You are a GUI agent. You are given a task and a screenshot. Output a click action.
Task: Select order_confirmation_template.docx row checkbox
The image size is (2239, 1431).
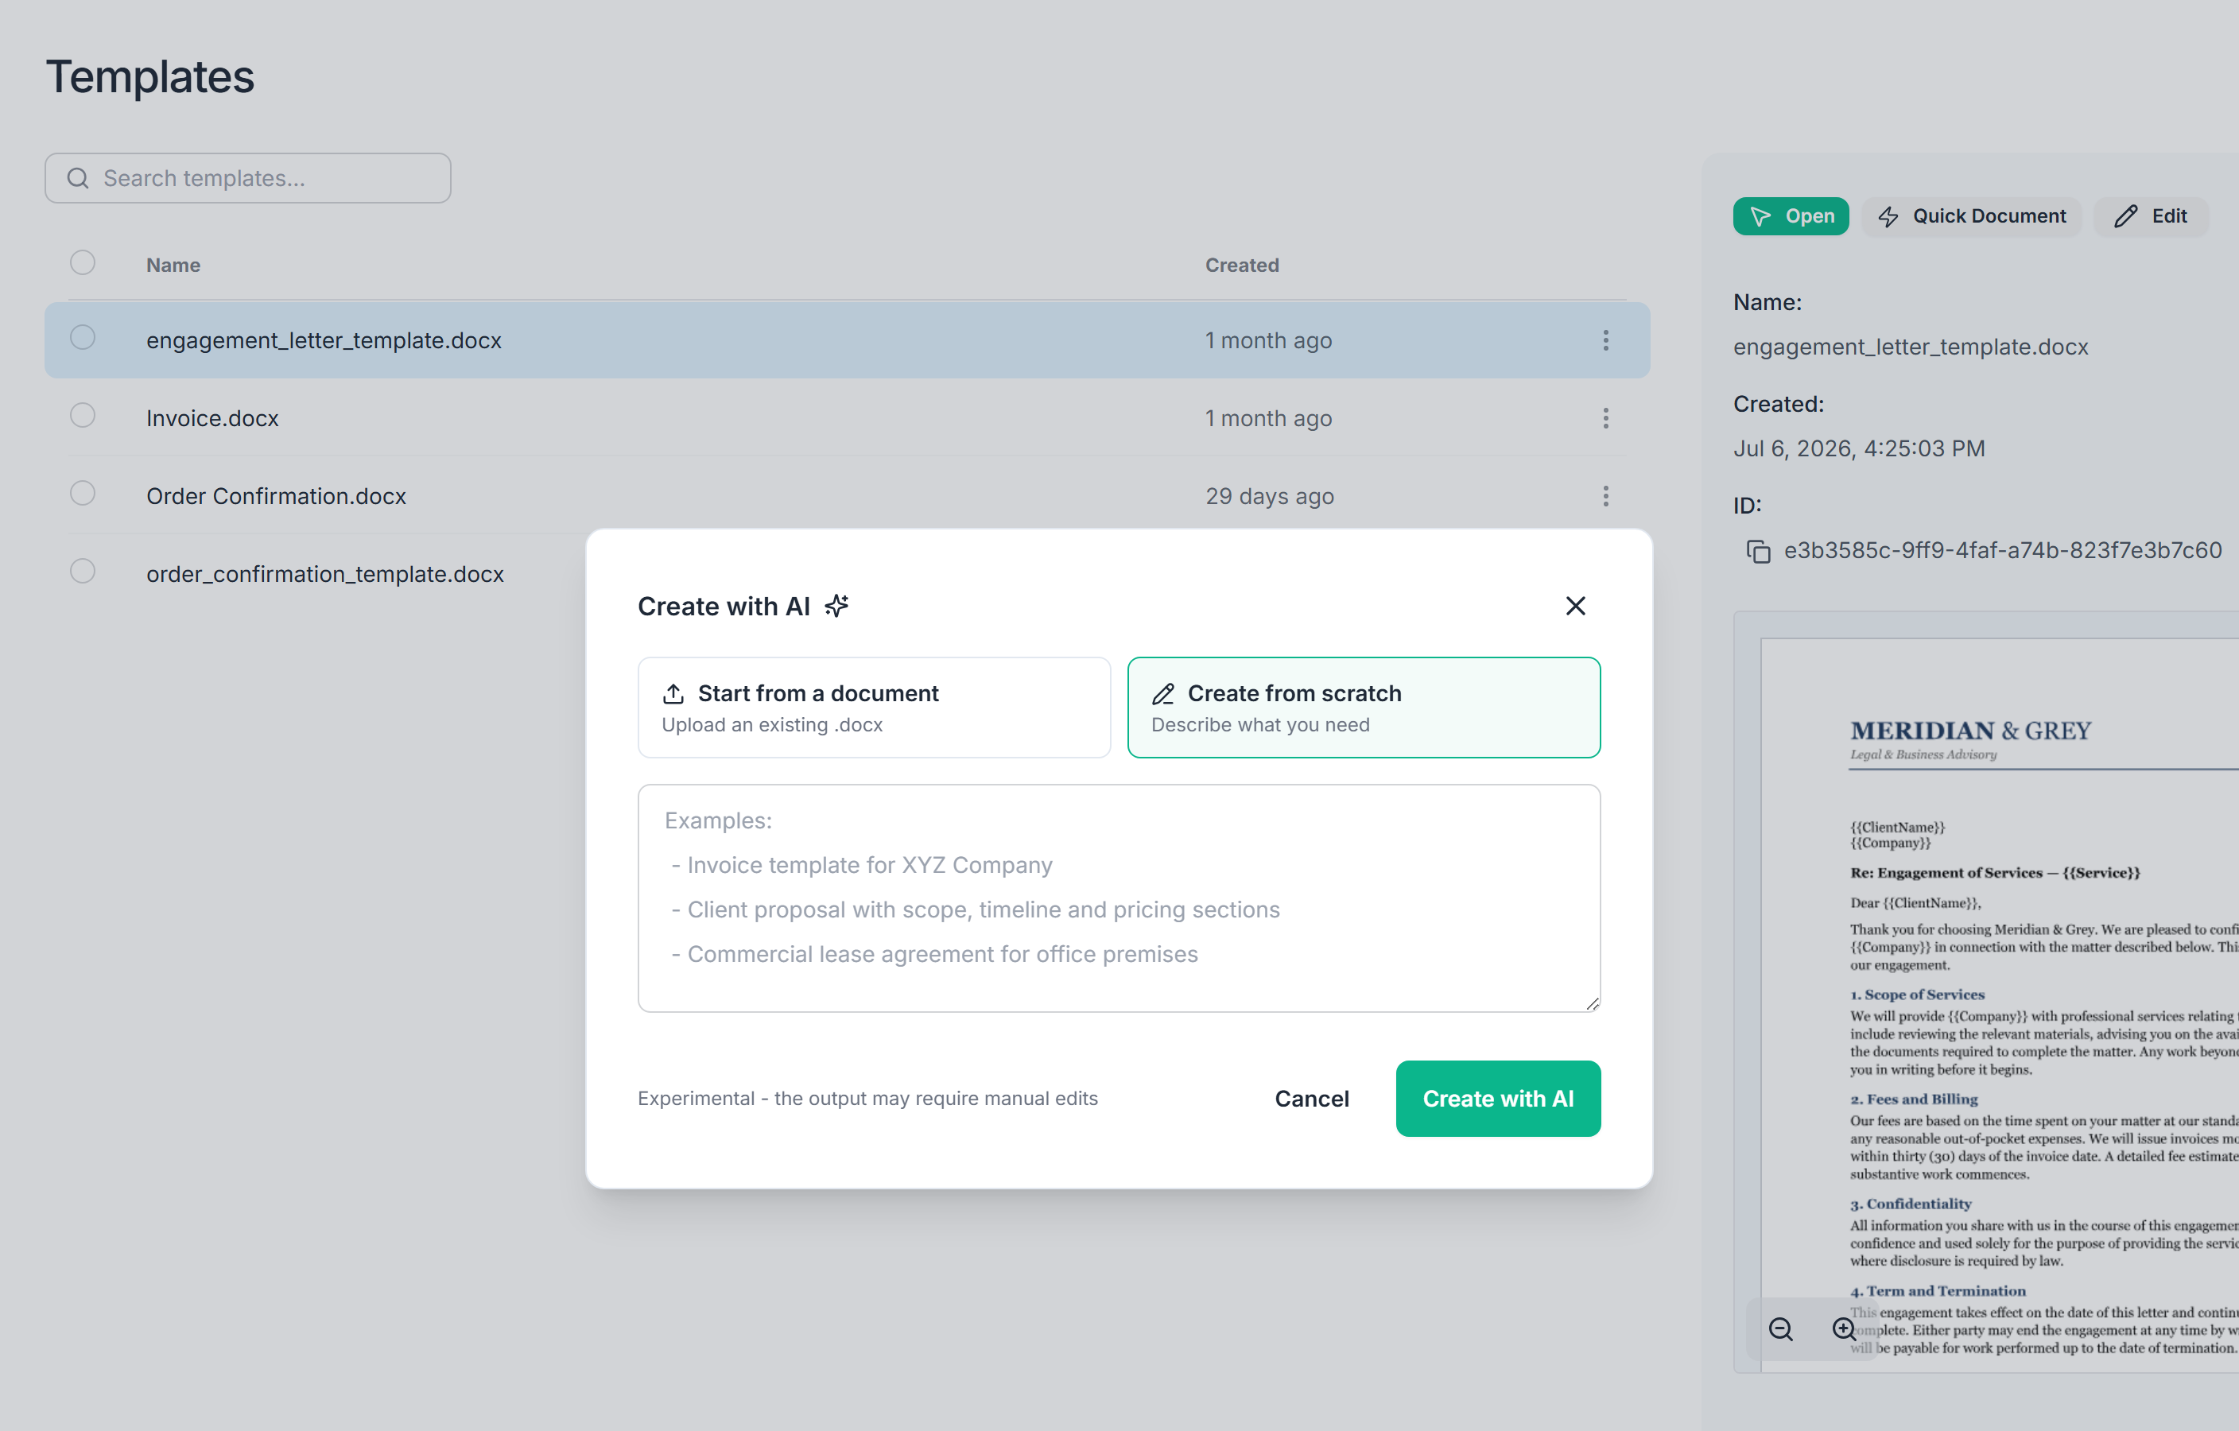(83, 571)
